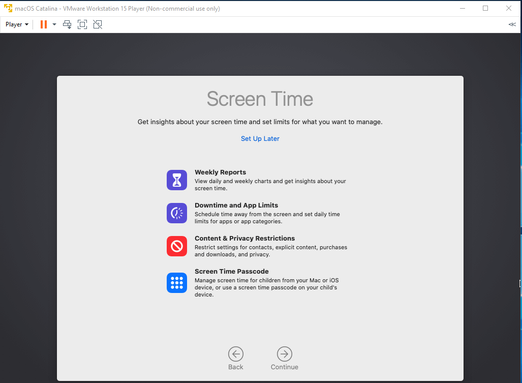Click the 'Manage screen time for children' description

tap(267, 287)
